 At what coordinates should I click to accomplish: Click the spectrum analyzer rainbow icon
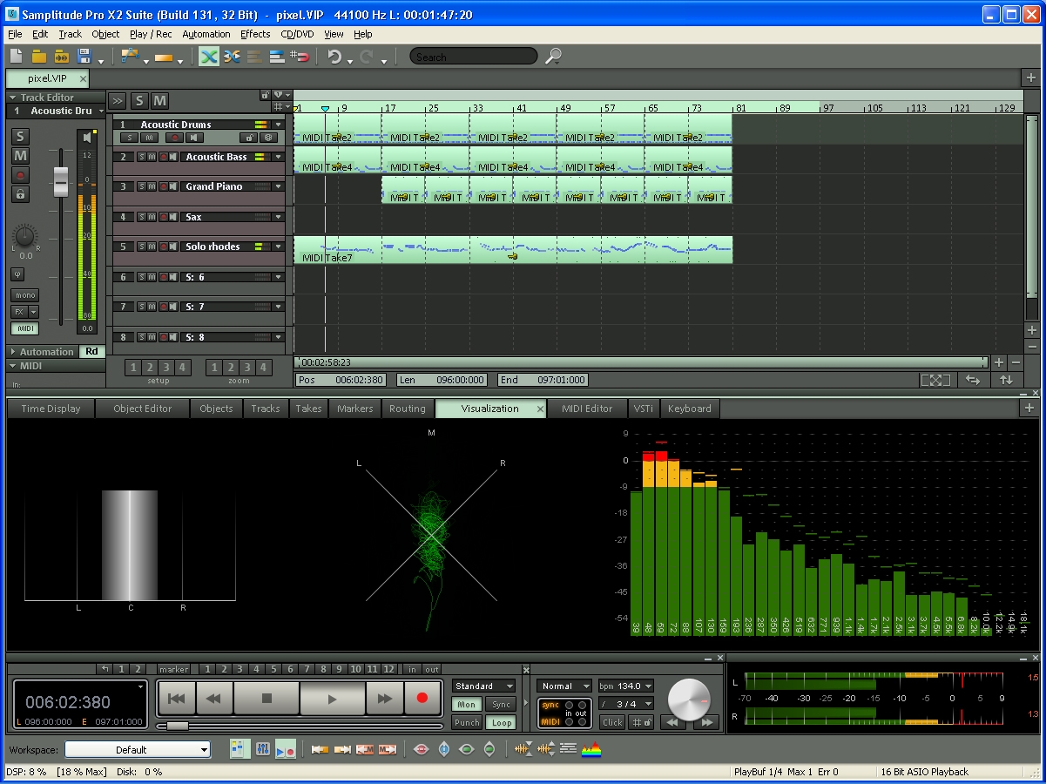tap(592, 749)
